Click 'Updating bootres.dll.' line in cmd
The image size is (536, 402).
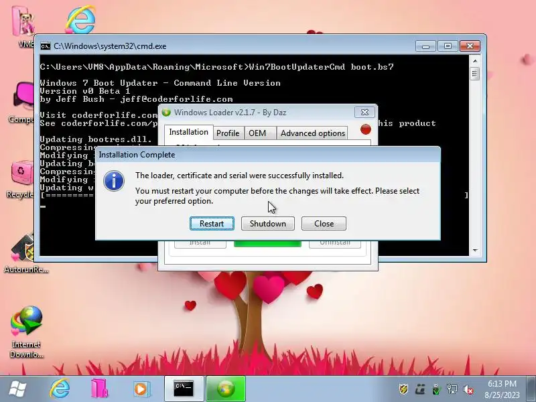coord(96,139)
